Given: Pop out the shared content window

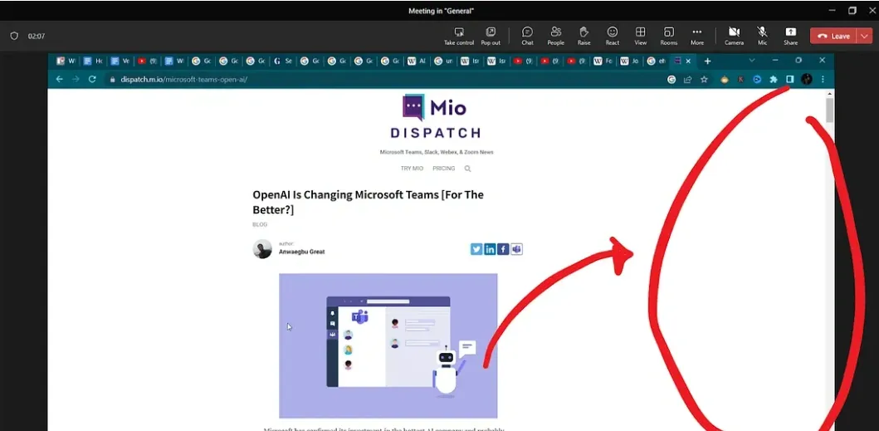Looking at the screenshot, I should click(491, 36).
